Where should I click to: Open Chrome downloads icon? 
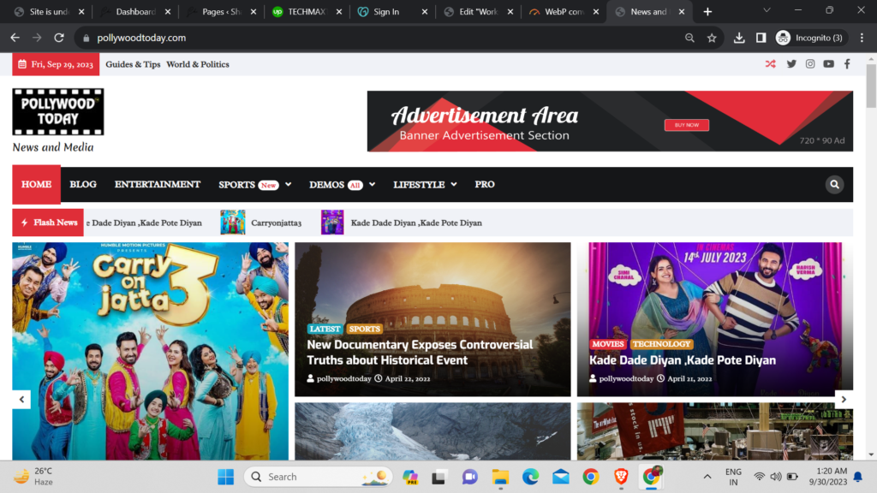[739, 38]
